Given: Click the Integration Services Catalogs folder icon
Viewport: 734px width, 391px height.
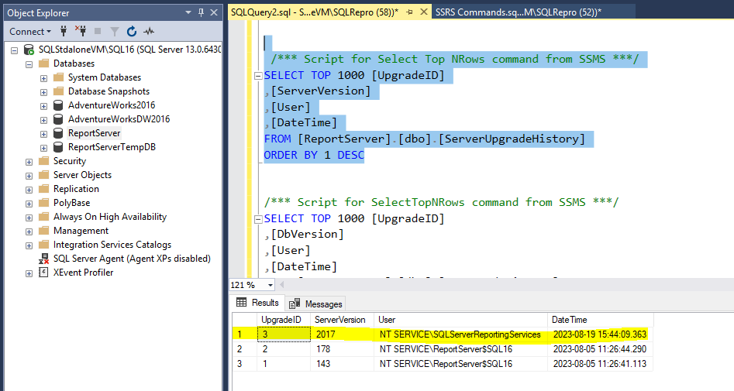Looking at the screenshot, I should [x=43, y=245].
